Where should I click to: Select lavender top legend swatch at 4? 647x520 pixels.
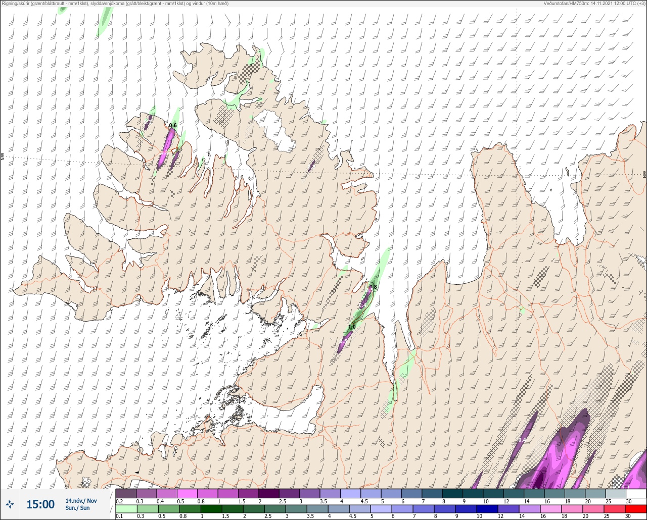tap(350, 493)
